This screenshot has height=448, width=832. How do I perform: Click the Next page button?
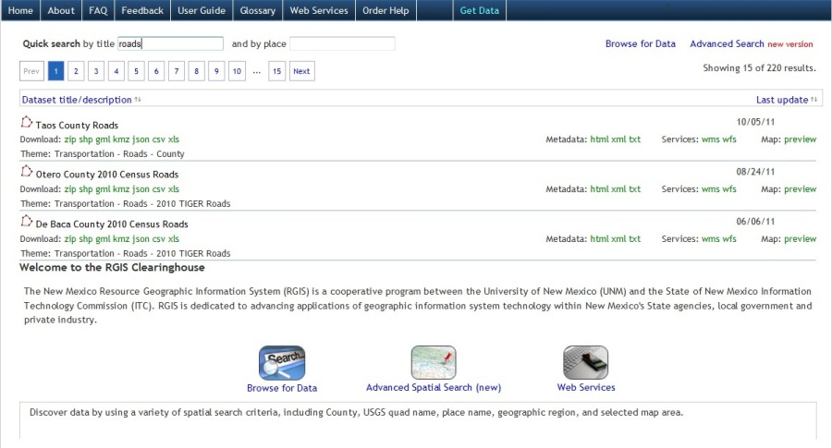(302, 71)
